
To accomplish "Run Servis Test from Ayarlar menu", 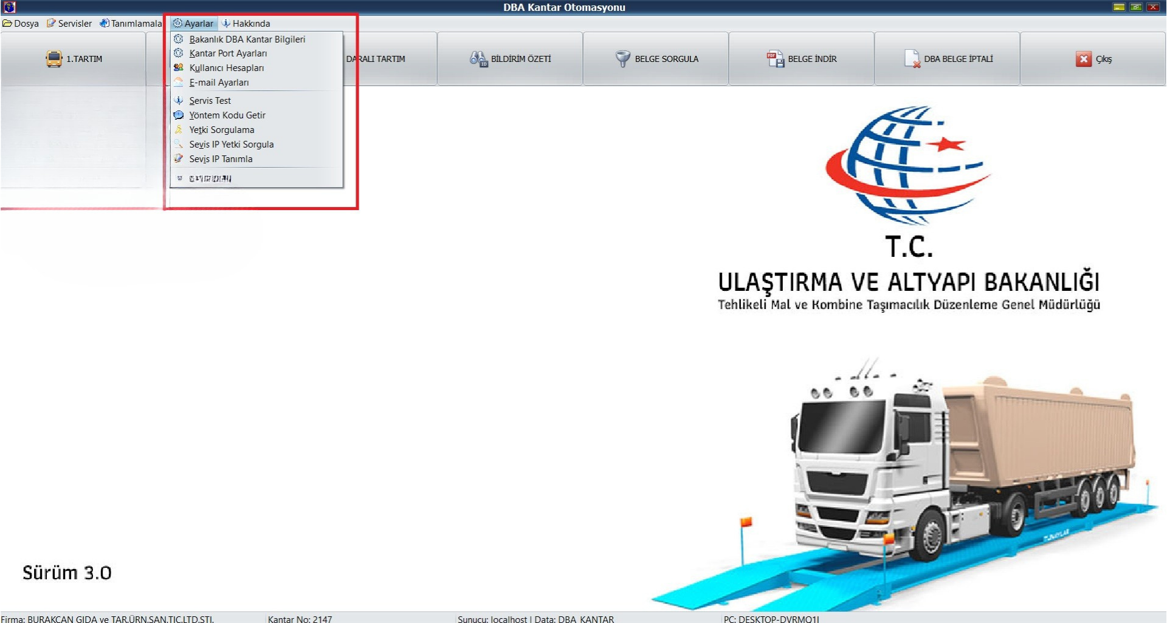I will point(257,101).
